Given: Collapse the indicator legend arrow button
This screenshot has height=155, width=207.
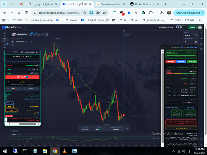Looking at the screenshot, I should tap(13, 41).
